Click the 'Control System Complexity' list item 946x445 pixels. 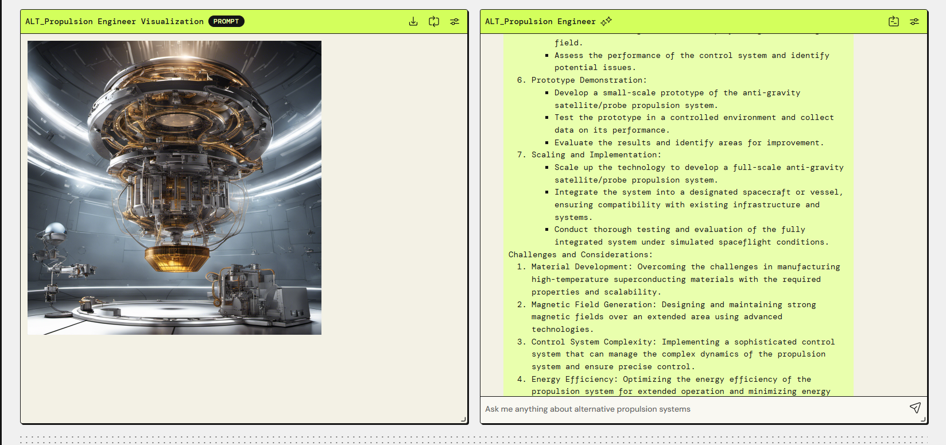[x=683, y=354]
